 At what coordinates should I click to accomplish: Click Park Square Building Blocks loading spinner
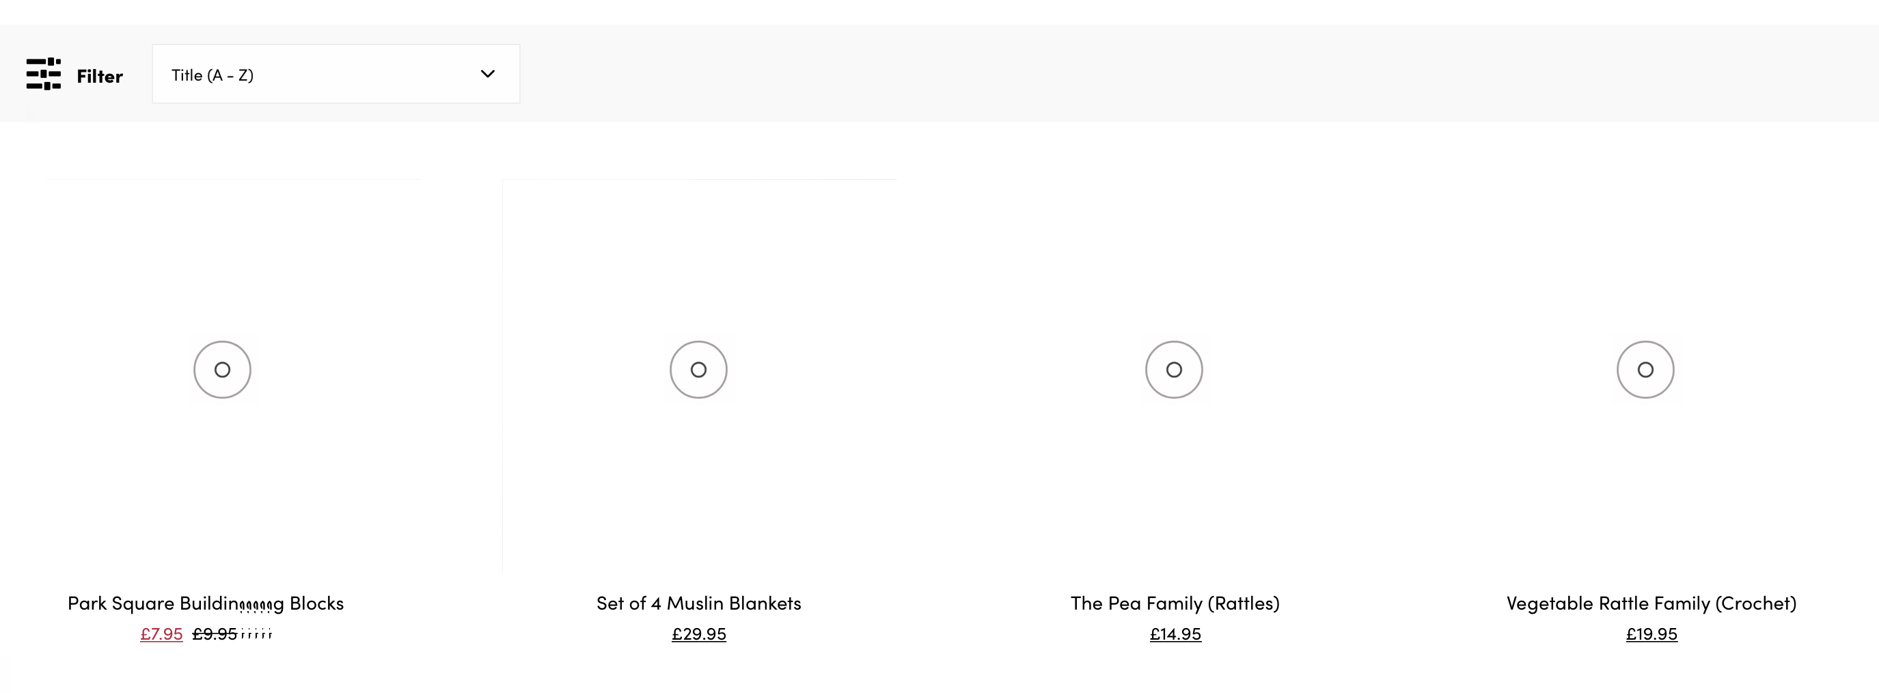coord(223,370)
